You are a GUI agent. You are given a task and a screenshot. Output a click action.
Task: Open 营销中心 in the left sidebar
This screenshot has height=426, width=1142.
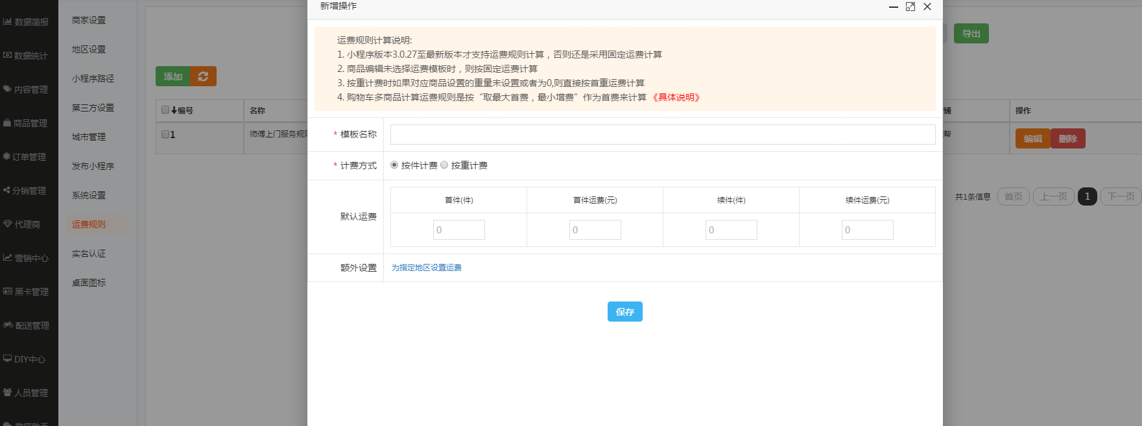[26, 258]
